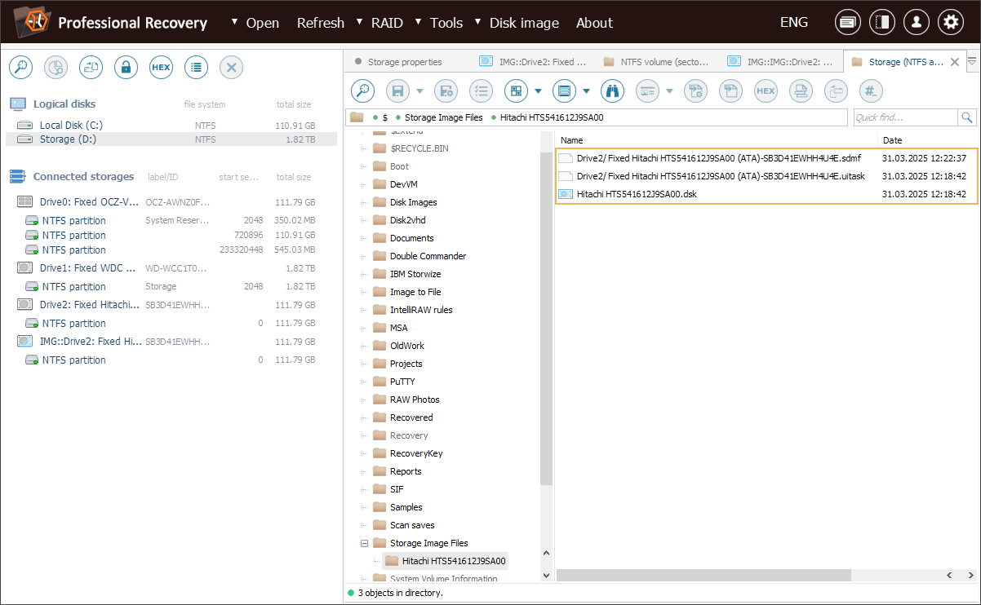Screen dimensions: 981x605
Task: Open the Disk Images folder in the tree
Action: (413, 202)
